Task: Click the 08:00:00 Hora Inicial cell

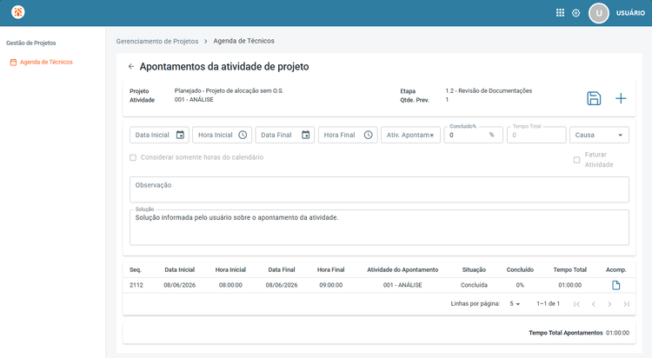Action: coord(230,285)
